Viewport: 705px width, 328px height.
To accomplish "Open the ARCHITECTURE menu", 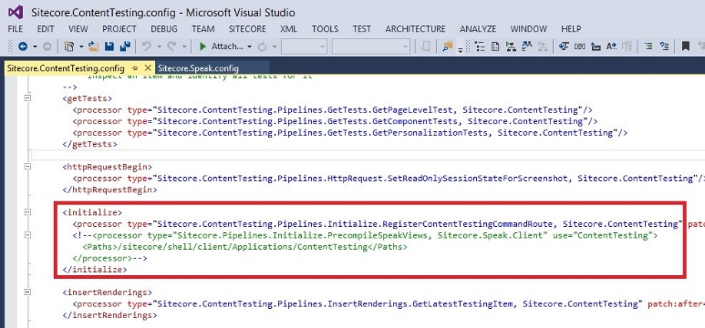I will coord(416,29).
